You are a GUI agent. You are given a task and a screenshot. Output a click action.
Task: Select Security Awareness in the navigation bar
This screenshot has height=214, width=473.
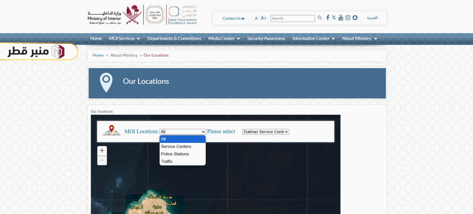[266, 38]
